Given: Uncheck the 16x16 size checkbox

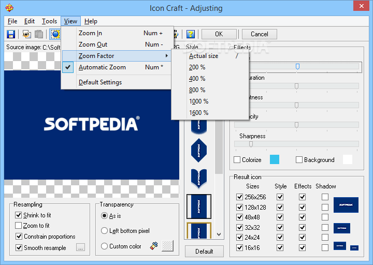Looking at the screenshot, I should tap(239, 247).
